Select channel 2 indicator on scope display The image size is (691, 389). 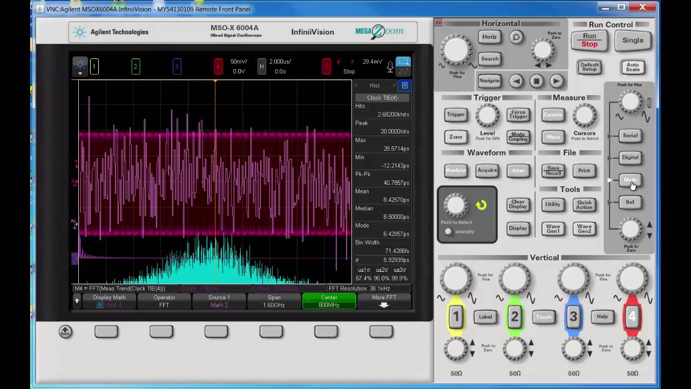[136, 67]
